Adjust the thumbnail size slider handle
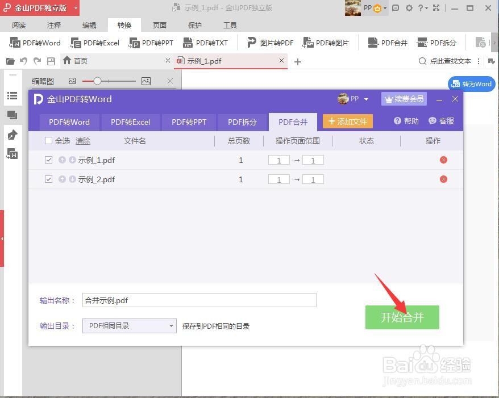The height and width of the screenshot is (398, 499). [x=97, y=81]
